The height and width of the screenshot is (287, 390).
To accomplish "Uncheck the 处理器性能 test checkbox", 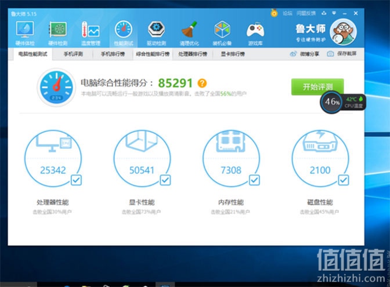I will coord(76,180).
